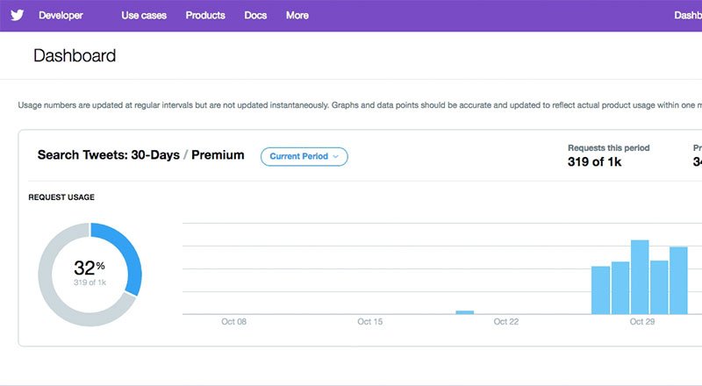Open the Use cases menu
The image size is (702, 386).
tap(144, 15)
